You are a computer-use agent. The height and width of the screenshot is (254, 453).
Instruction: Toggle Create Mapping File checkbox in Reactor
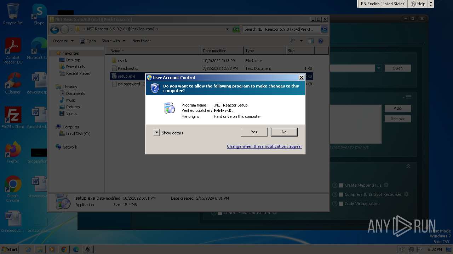tap(341, 185)
